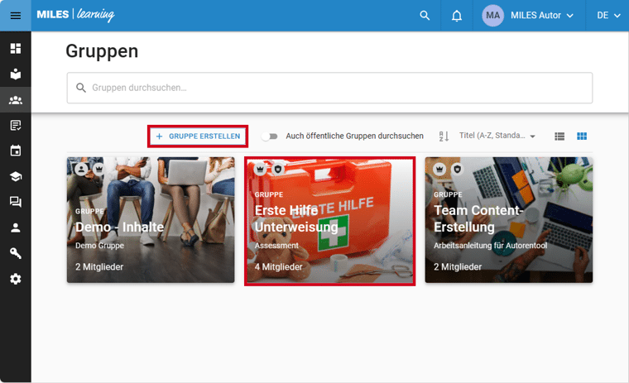Click the Gruppen durchsuchen search field
This screenshot has height=383, width=629.
[x=329, y=88]
